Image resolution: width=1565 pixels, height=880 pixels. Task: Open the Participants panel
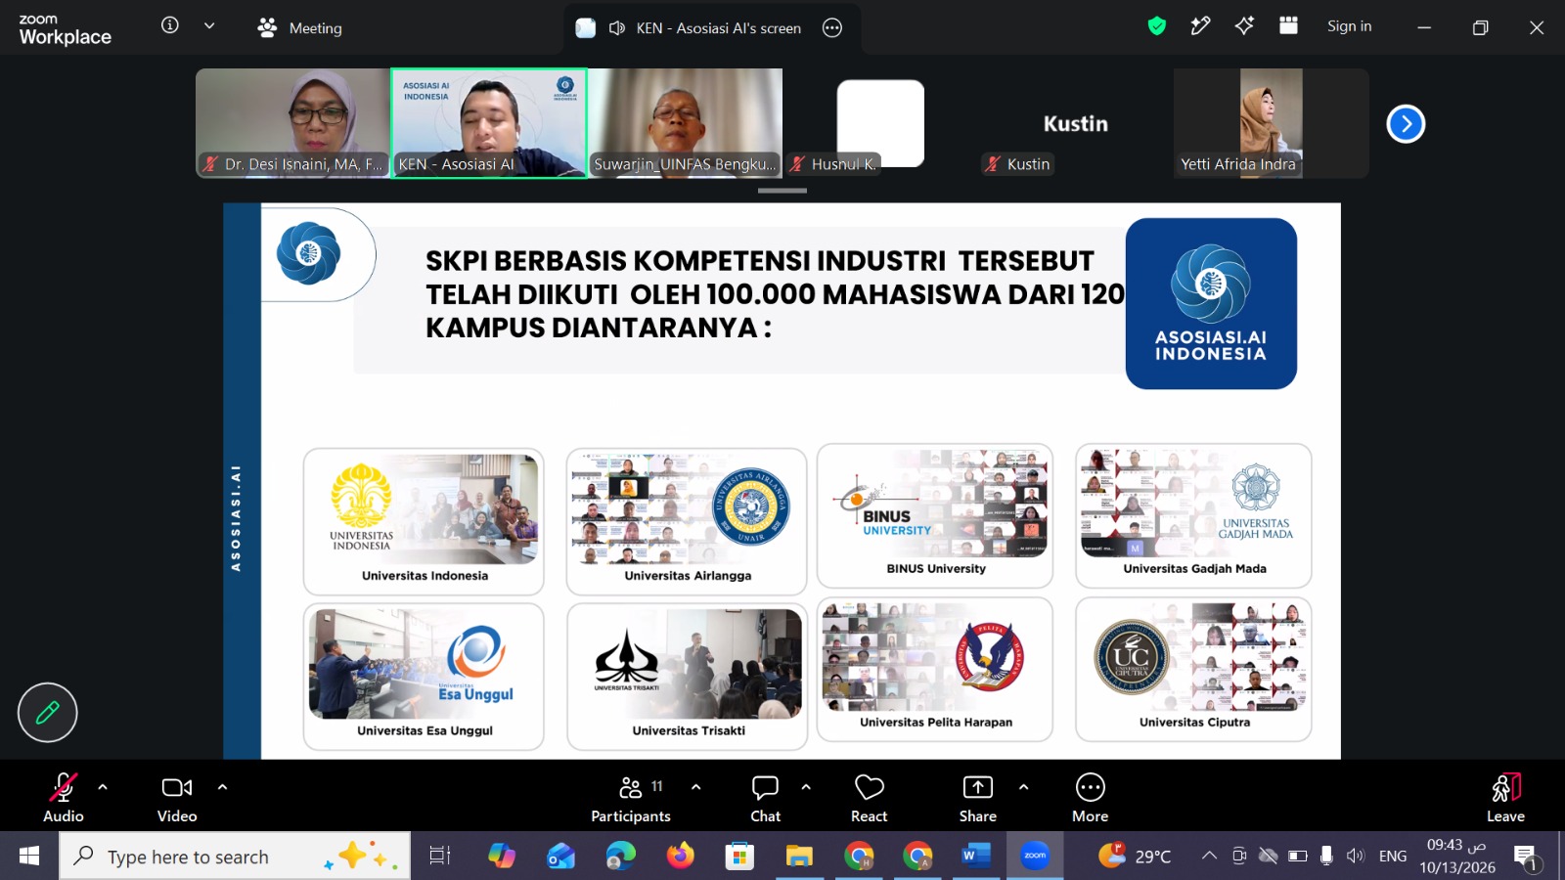click(x=631, y=798)
